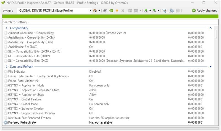
Task: Click the Disabled value of Flip Indicator
Action: click(x=95, y=72)
